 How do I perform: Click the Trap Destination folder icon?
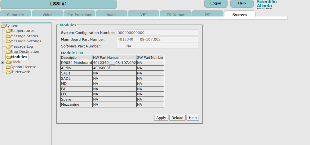(x=8, y=52)
